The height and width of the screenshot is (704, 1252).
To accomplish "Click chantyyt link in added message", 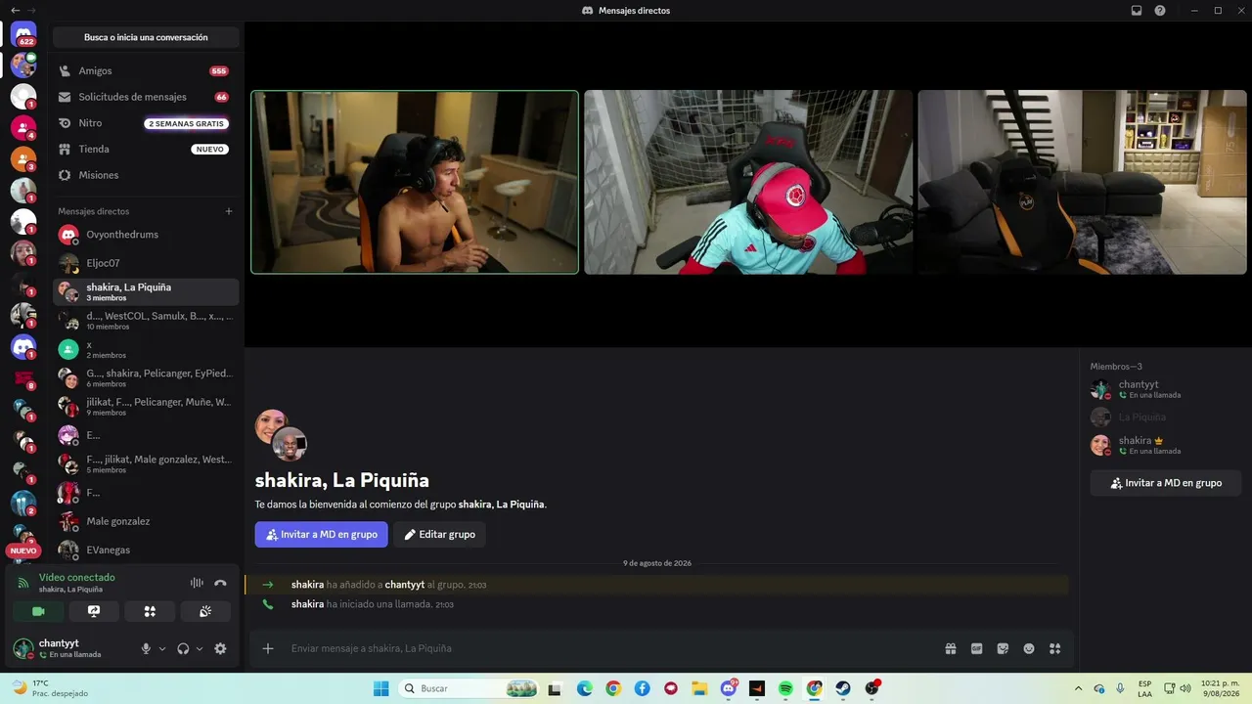I will click(405, 585).
